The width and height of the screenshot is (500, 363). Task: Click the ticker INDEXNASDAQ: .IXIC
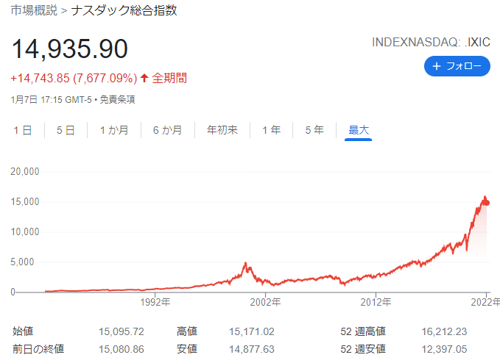[431, 42]
